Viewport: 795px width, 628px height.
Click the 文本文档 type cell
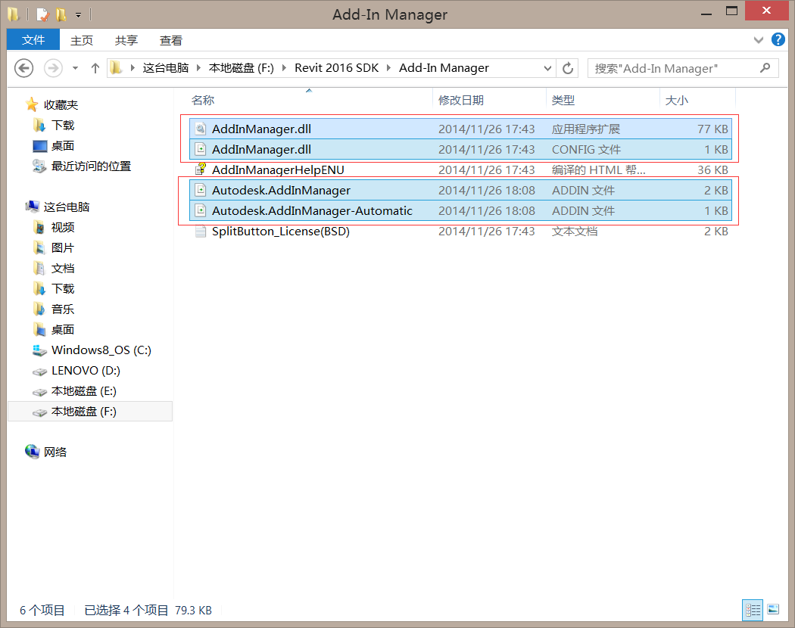tap(575, 231)
